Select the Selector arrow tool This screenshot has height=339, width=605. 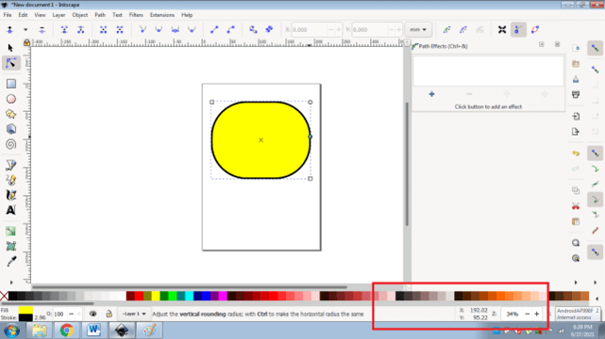click(x=10, y=48)
